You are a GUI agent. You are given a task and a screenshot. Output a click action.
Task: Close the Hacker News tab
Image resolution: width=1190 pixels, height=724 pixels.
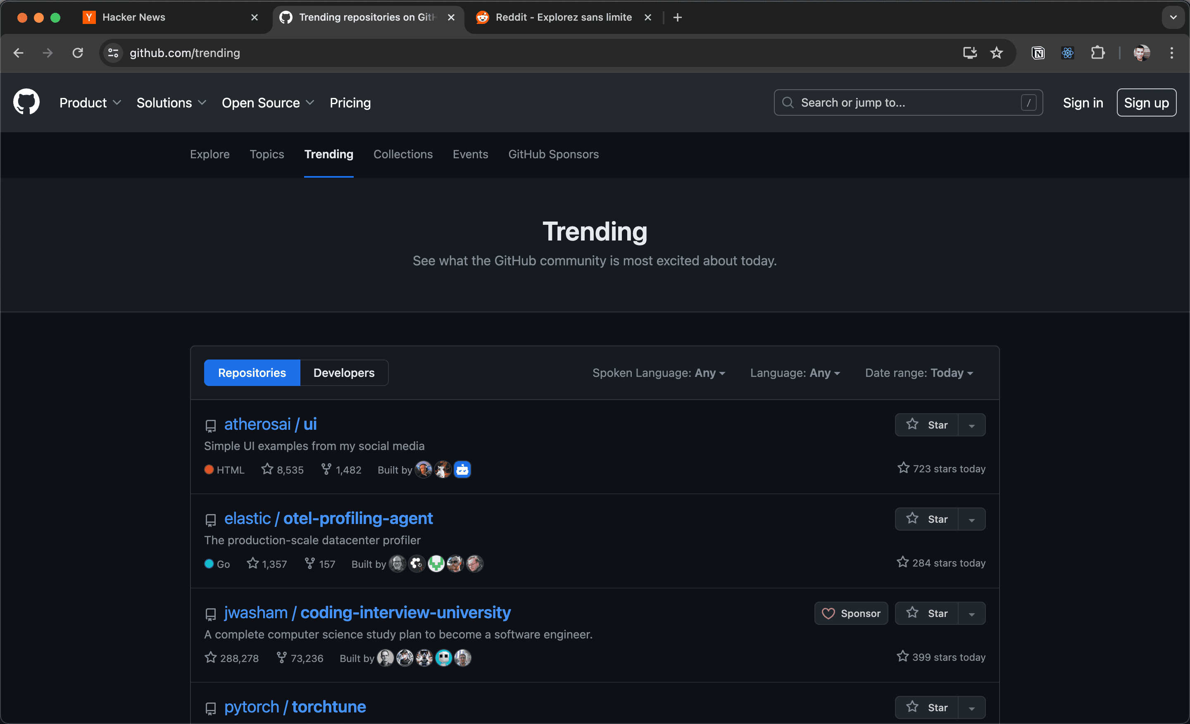(x=255, y=17)
